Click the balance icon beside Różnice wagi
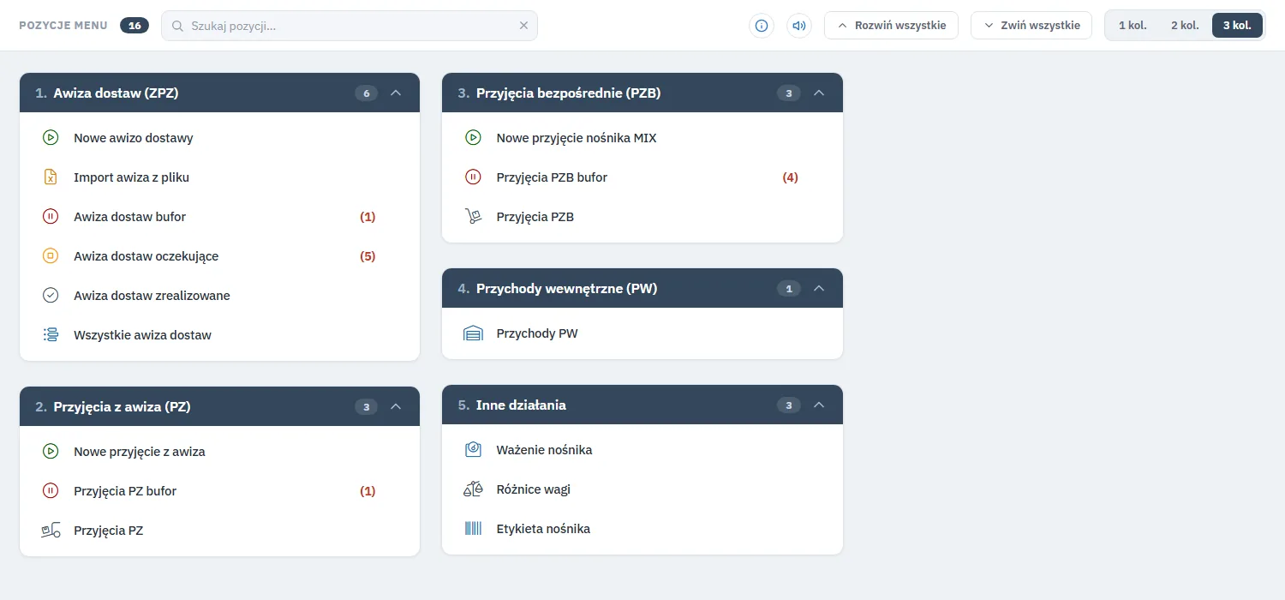This screenshot has height=600, width=1285. click(x=473, y=489)
